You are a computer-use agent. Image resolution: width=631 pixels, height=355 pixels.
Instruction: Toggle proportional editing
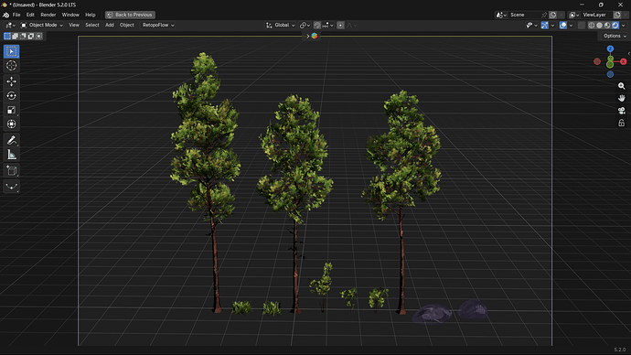340,25
